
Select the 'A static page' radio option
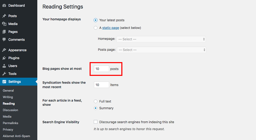(x=96, y=28)
